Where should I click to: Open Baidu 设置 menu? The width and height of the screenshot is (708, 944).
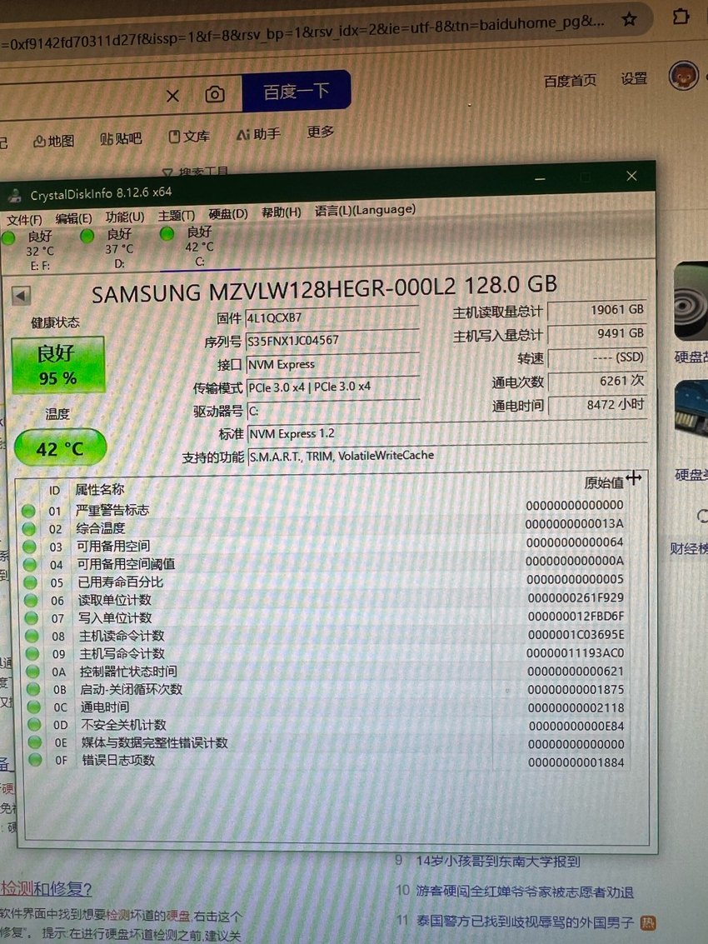[634, 79]
